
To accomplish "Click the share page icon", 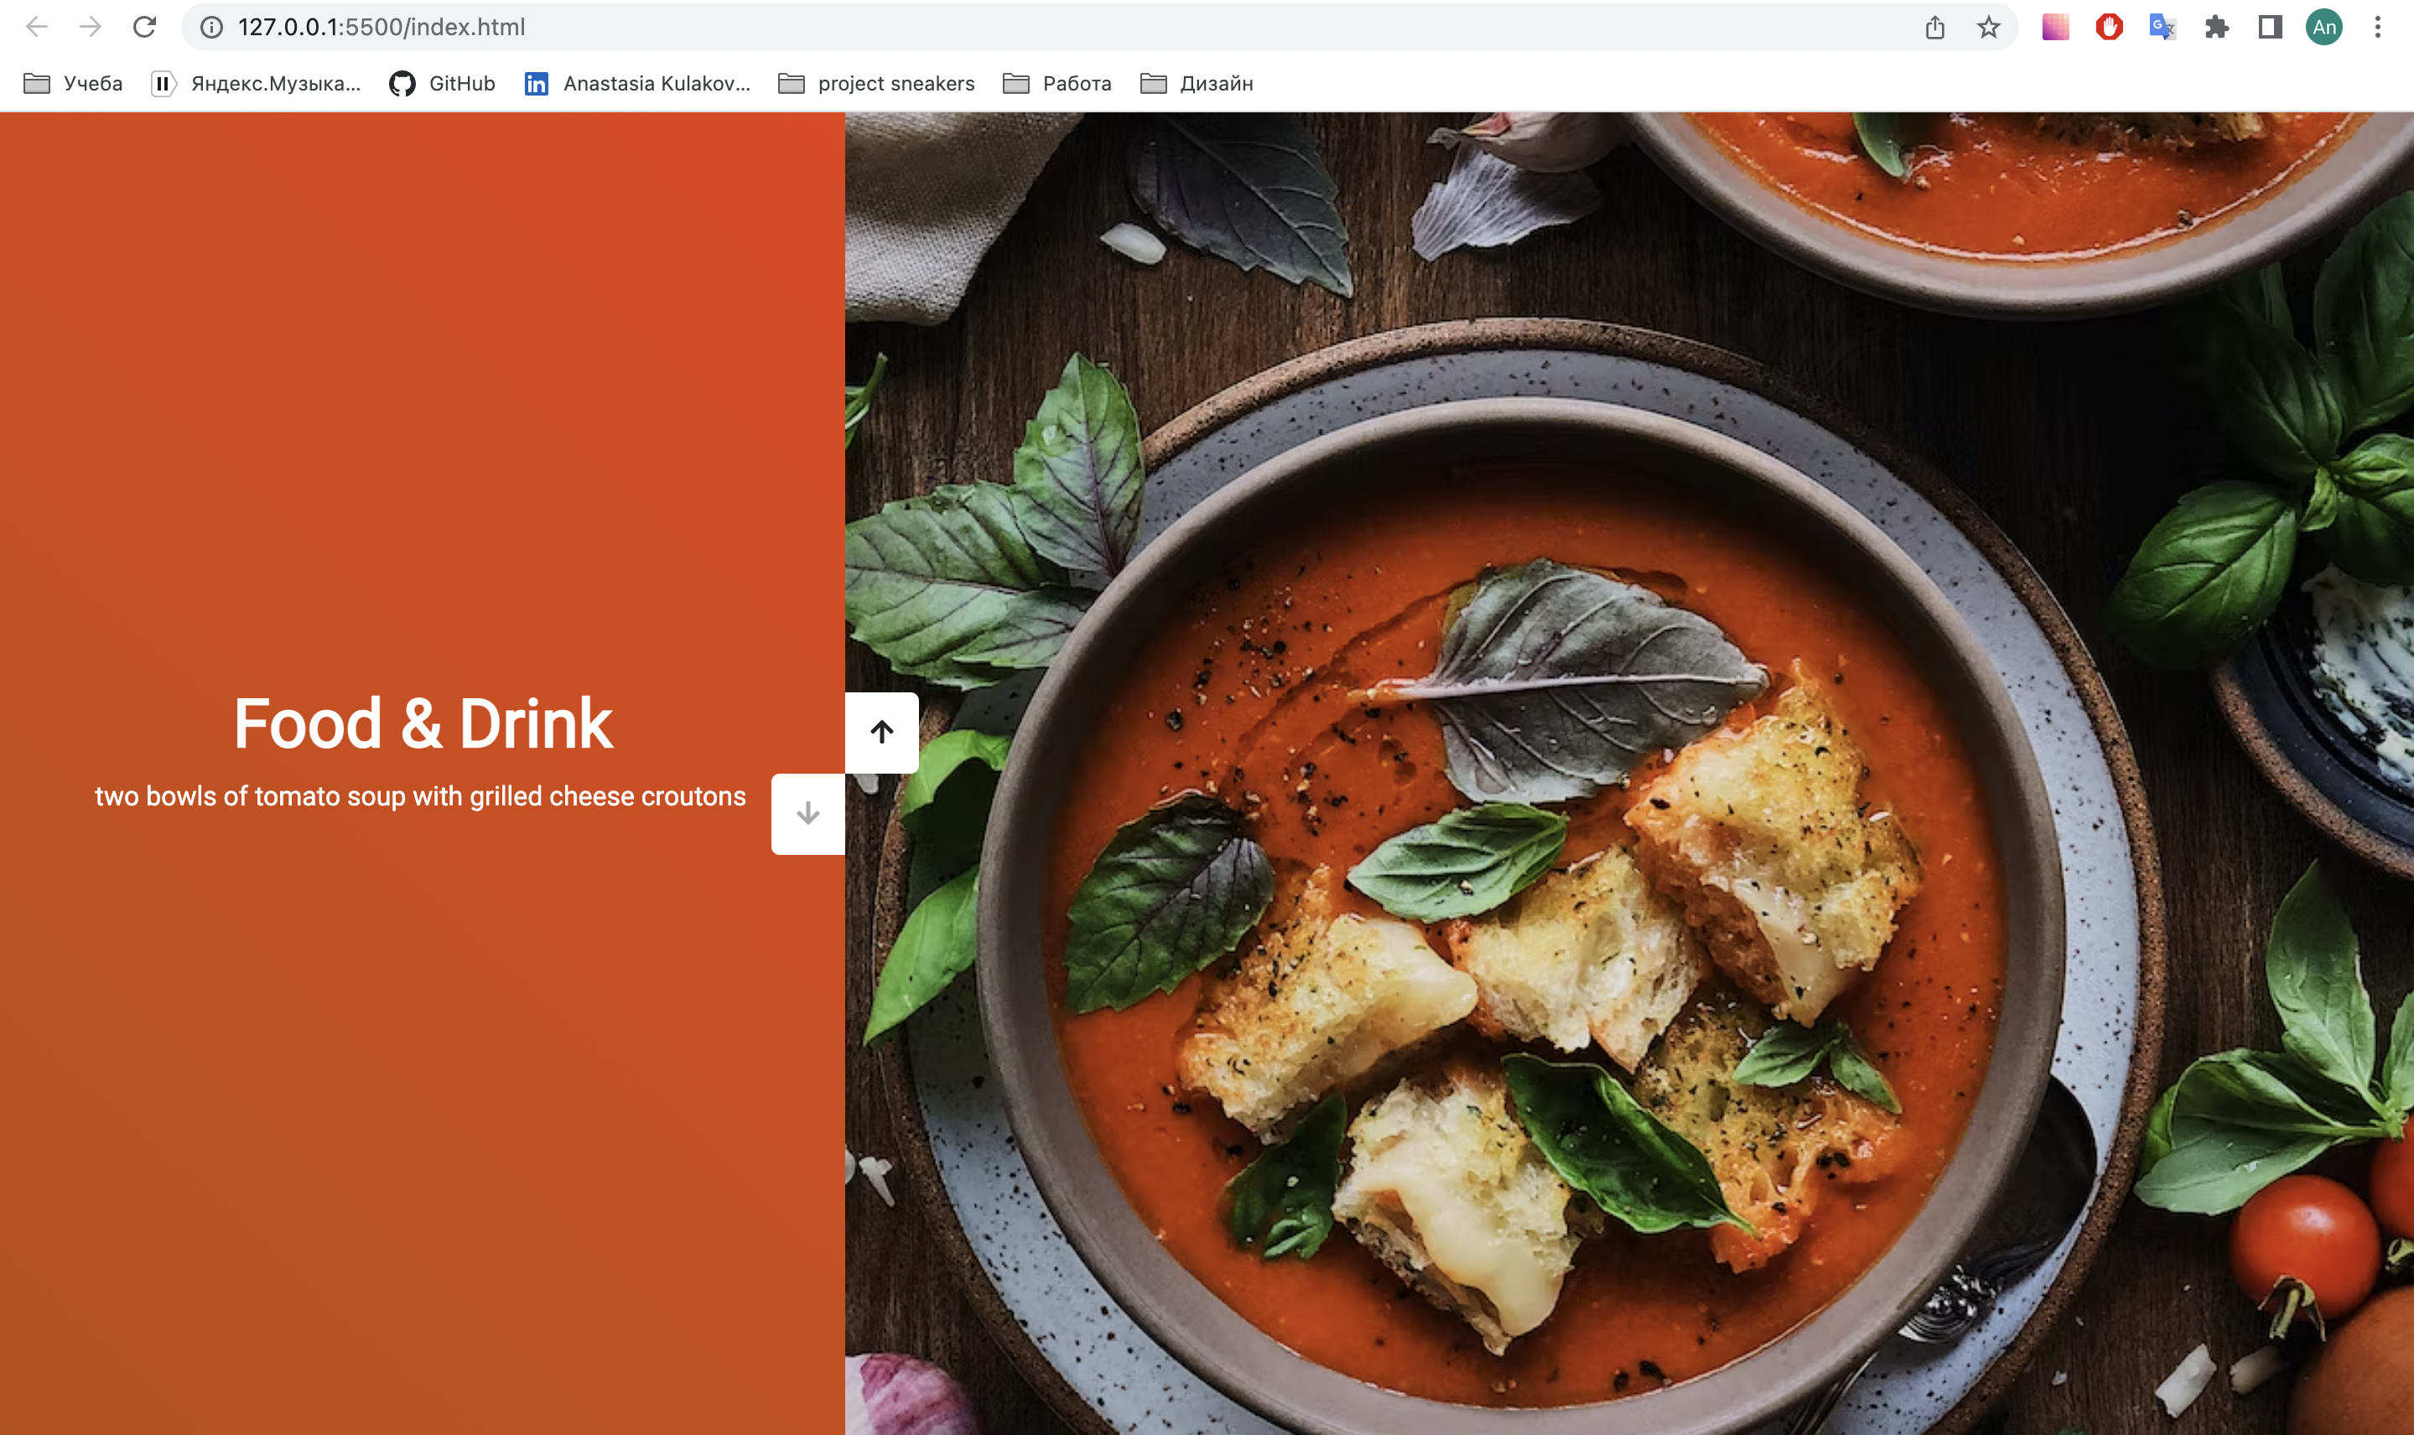I will click(x=1934, y=27).
